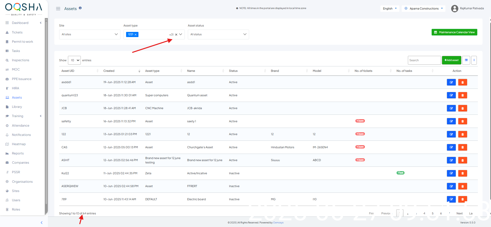Delete the Kul22 asset row
The height and width of the screenshot is (227, 491).
click(462, 173)
